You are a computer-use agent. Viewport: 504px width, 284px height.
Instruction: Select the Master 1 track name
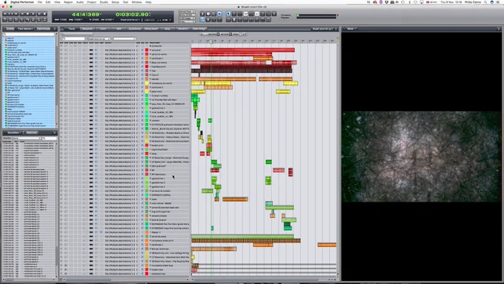(x=156, y=232)
